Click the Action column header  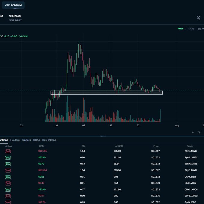pyautogui.click(x=9, y=146)
